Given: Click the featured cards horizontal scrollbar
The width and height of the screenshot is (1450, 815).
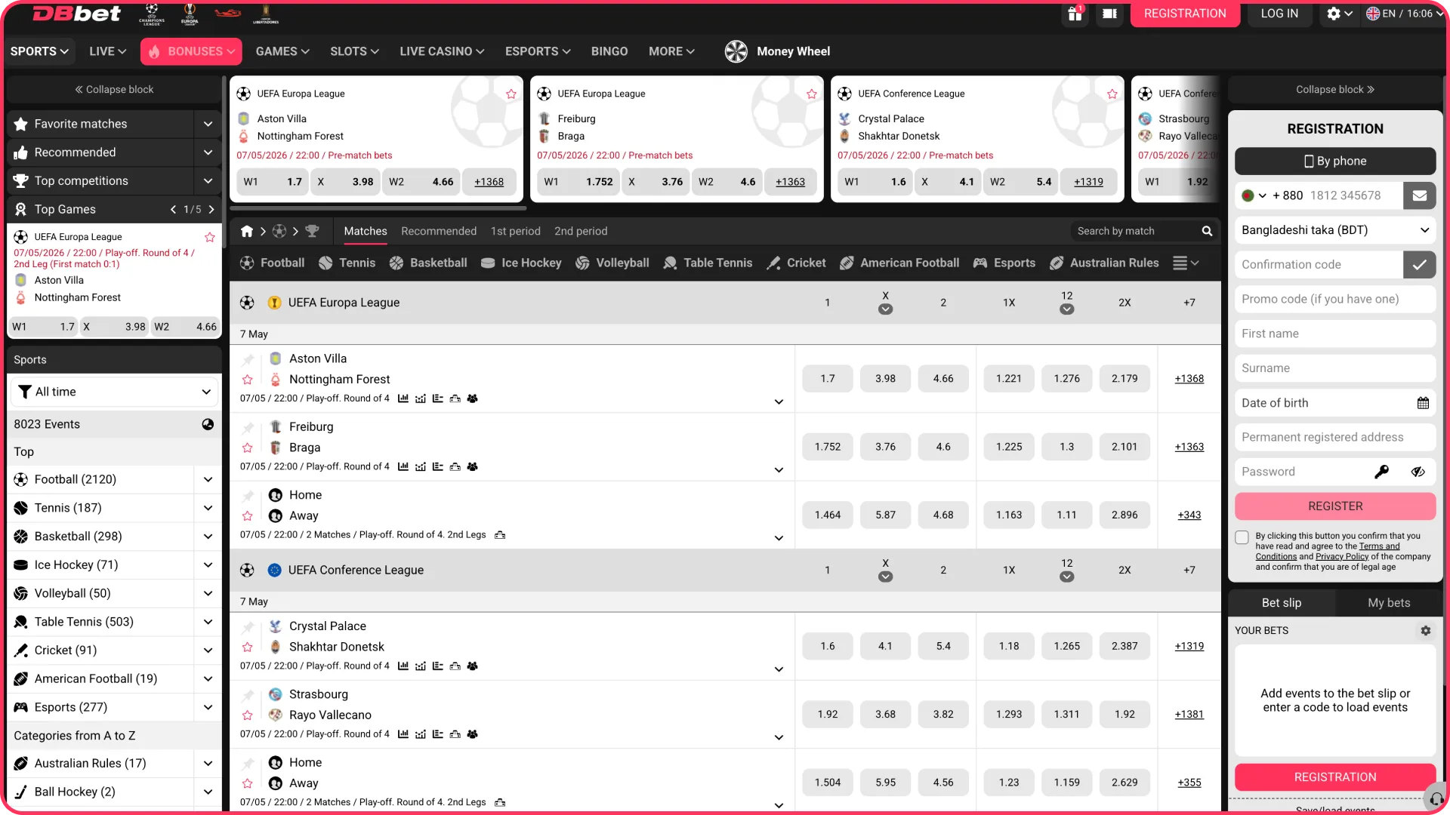Looking at the screenshot, I should (x=378, y=208).
